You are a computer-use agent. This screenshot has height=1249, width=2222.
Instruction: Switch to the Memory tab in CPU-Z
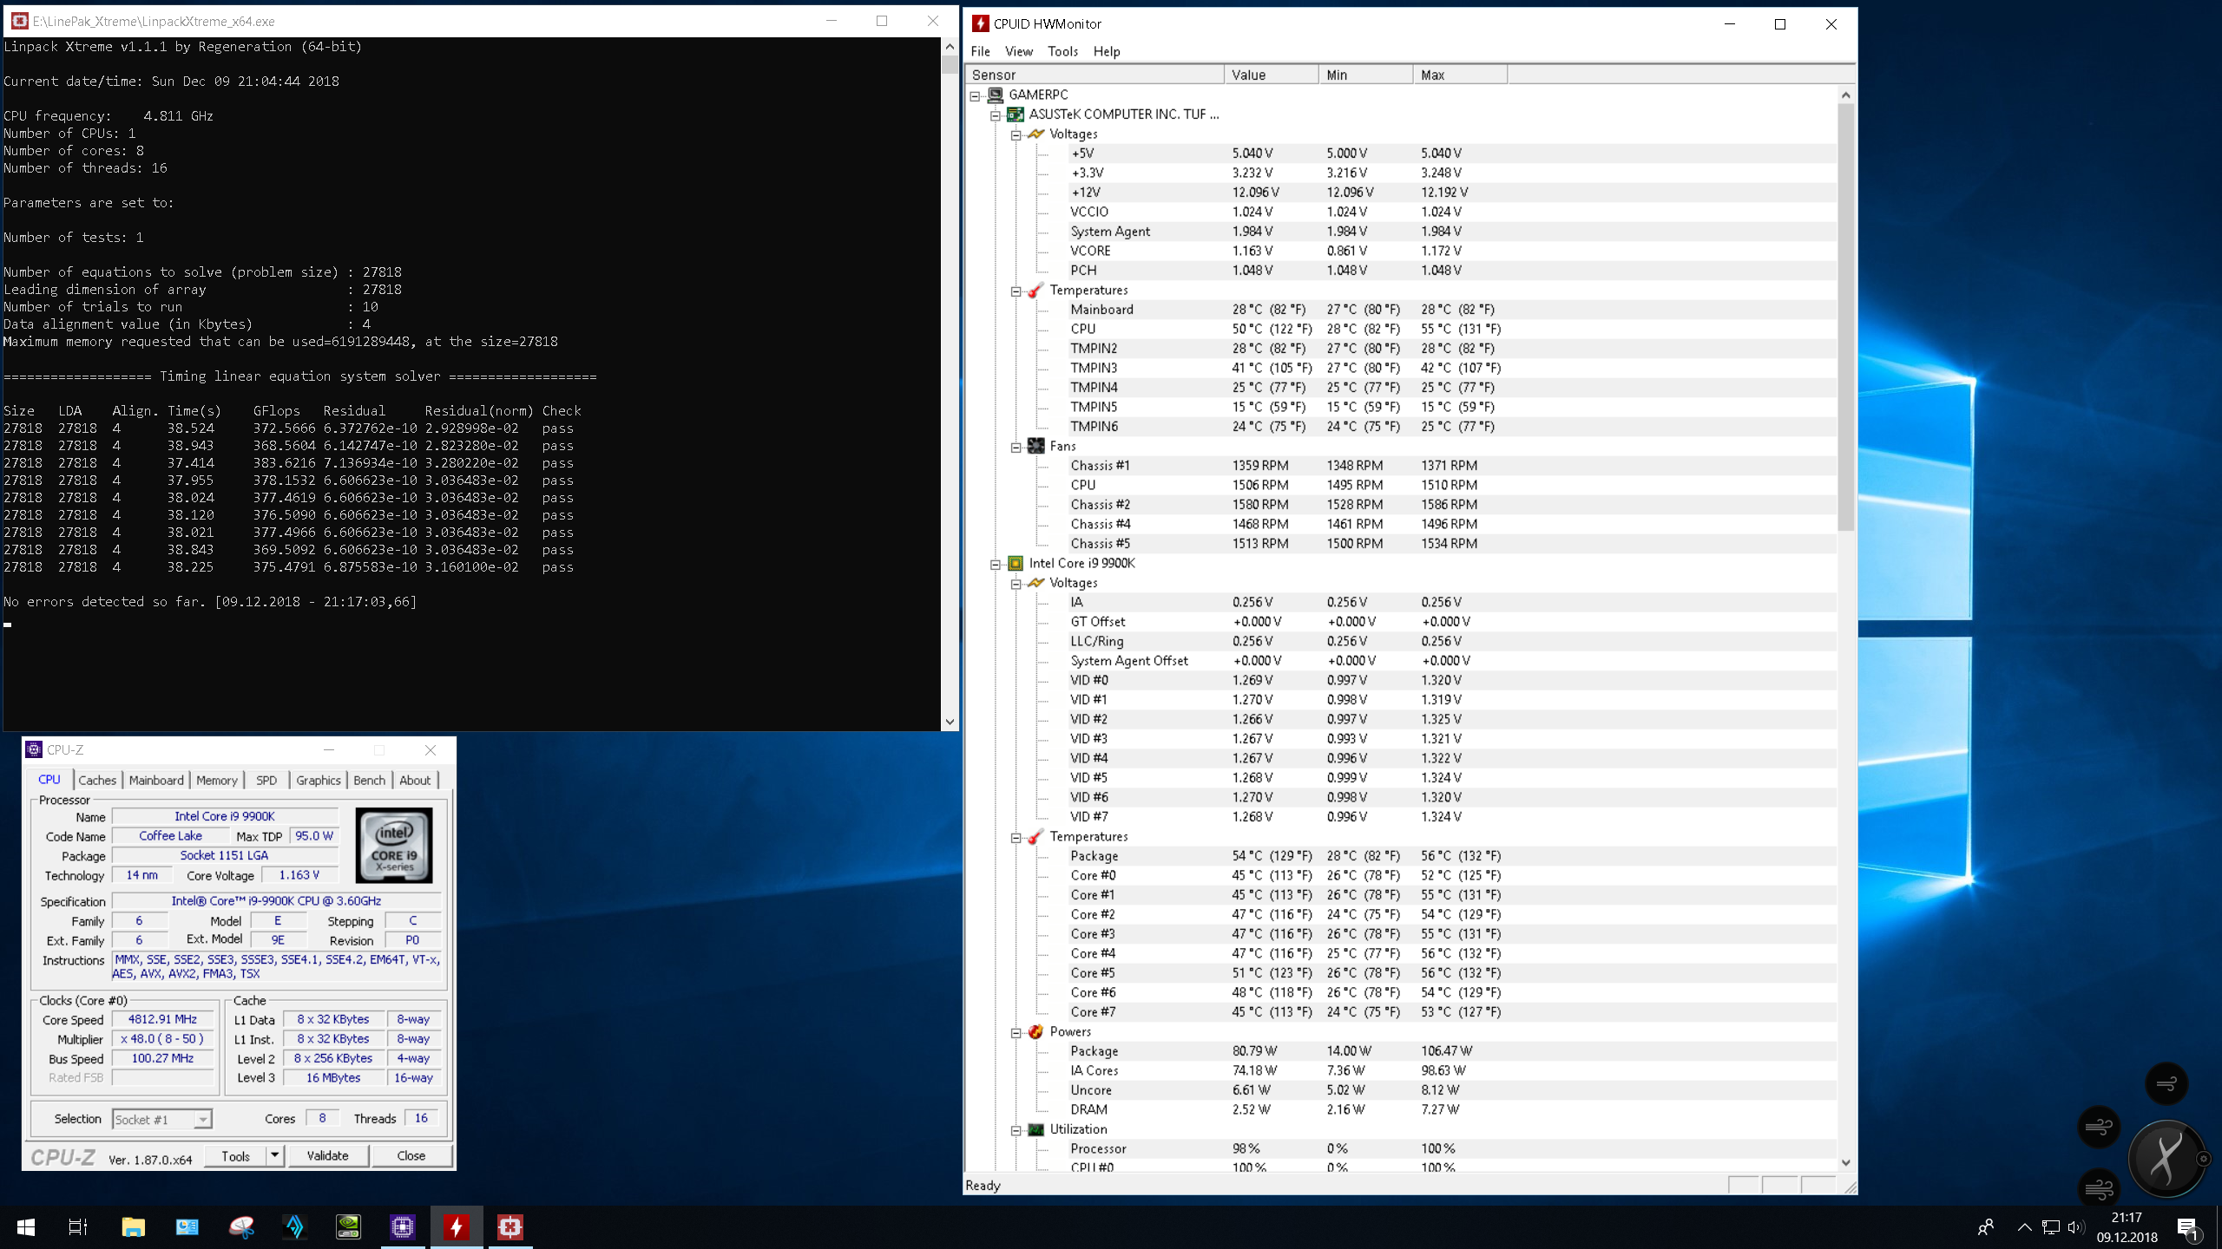[217, 780]
